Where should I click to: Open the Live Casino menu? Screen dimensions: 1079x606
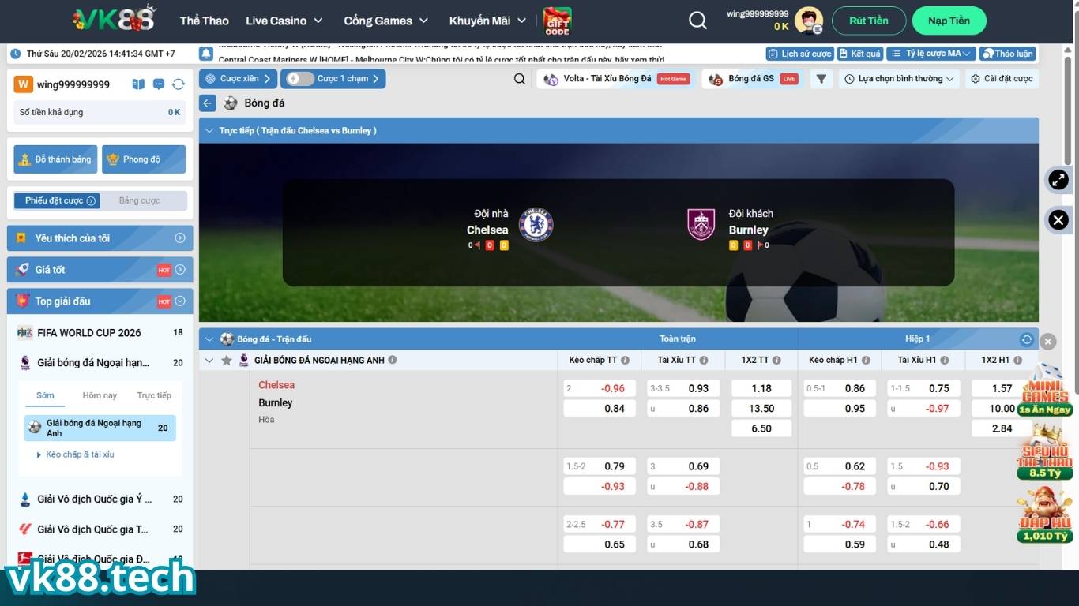[284, 21]
